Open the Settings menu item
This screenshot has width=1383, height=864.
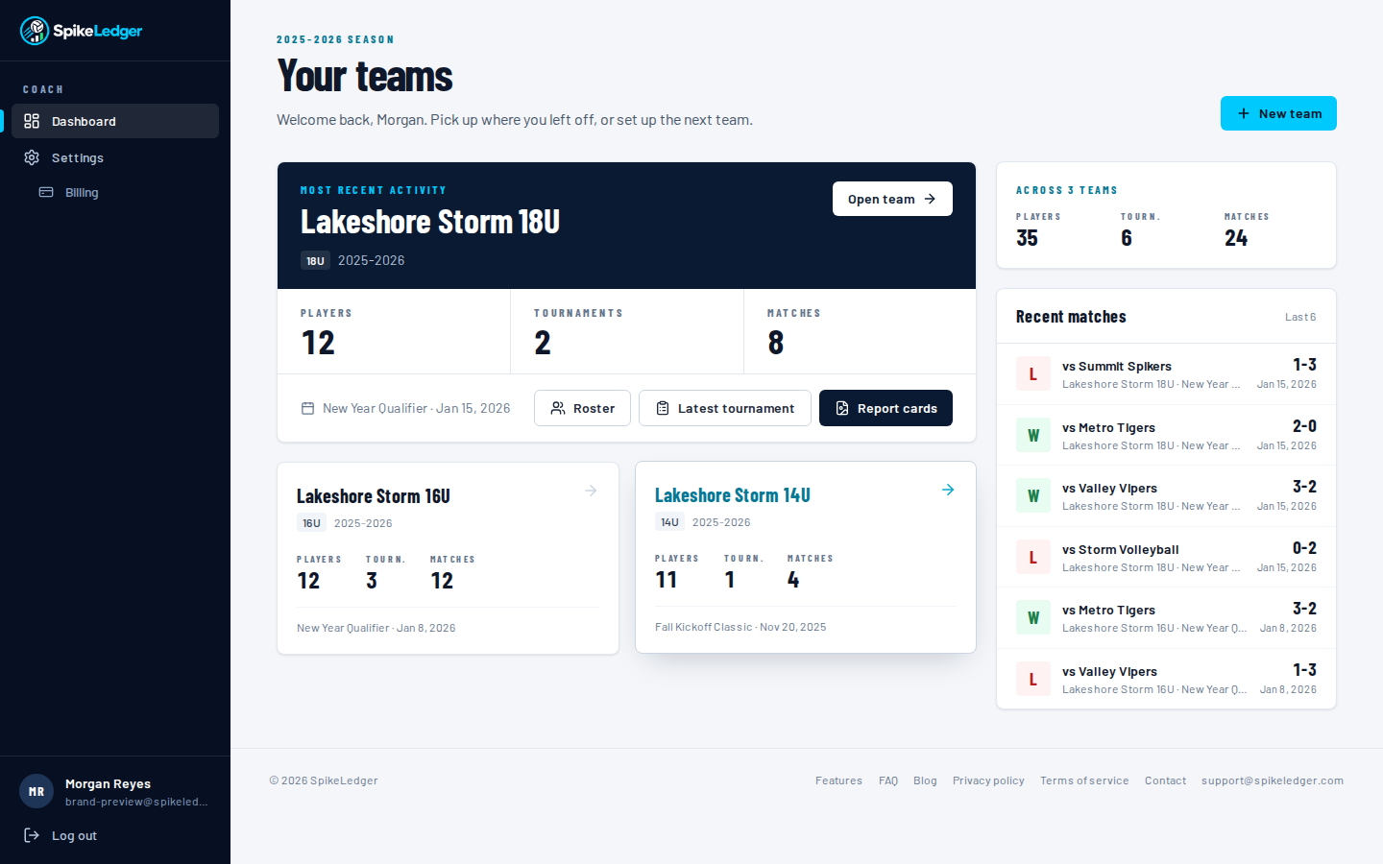coord(115,157)
